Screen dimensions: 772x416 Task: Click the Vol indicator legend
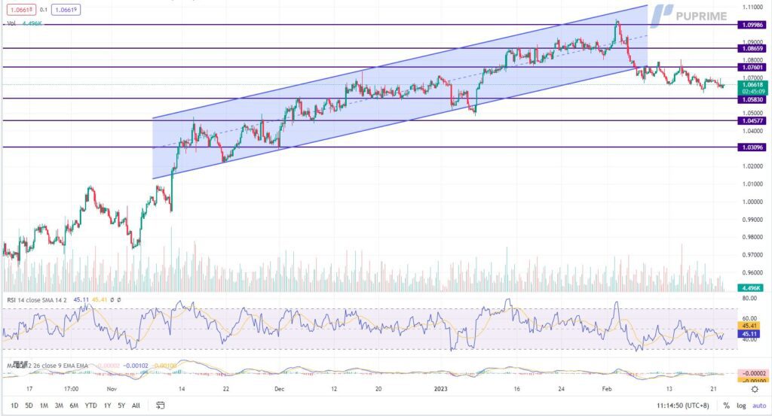(11, 23)
